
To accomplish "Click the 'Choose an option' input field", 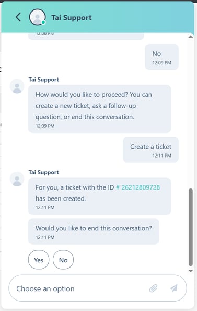I will pos(98,288).
